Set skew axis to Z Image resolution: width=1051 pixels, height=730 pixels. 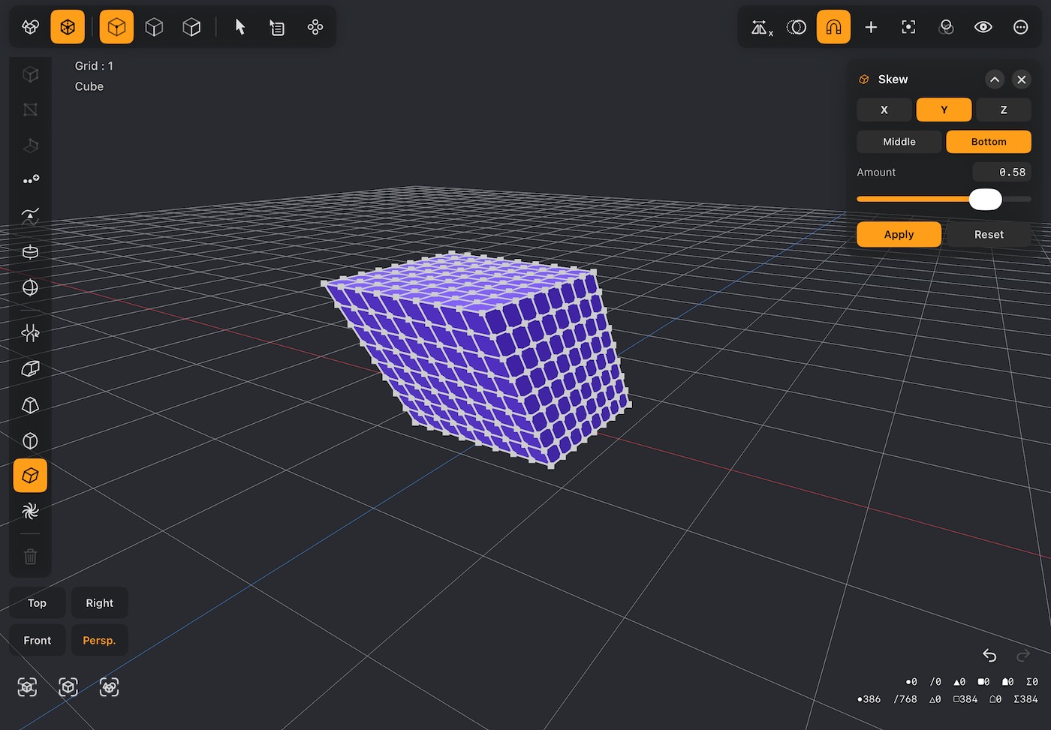(x=1004, y=110)
